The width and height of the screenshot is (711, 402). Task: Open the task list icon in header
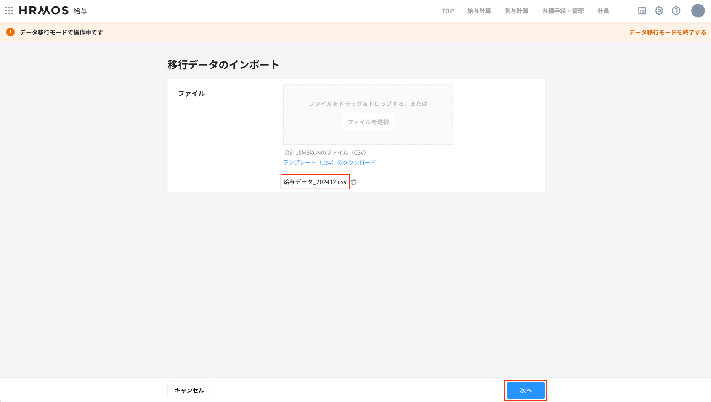click(x=642, y=11)
